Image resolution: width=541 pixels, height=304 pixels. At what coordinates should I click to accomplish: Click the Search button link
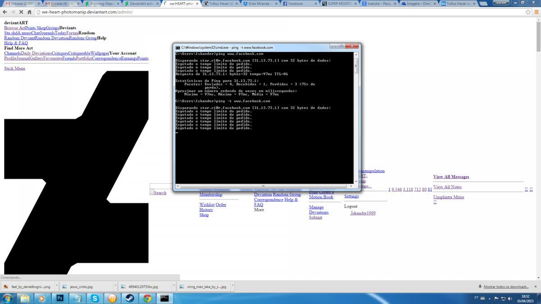pos(160,193)
